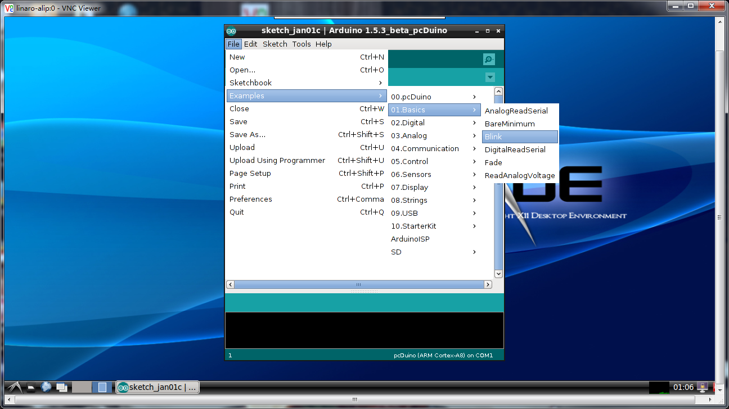Image resolution: width=729 pixels, height=409 pixels.
Task: Click Save in the File menu
Action: tap(307, 121)
